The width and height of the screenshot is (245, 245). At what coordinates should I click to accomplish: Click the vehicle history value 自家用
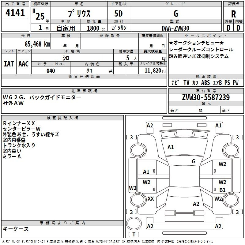click(x=66, y=28)
